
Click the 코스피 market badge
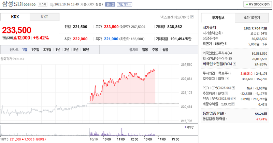coord(43,5)
